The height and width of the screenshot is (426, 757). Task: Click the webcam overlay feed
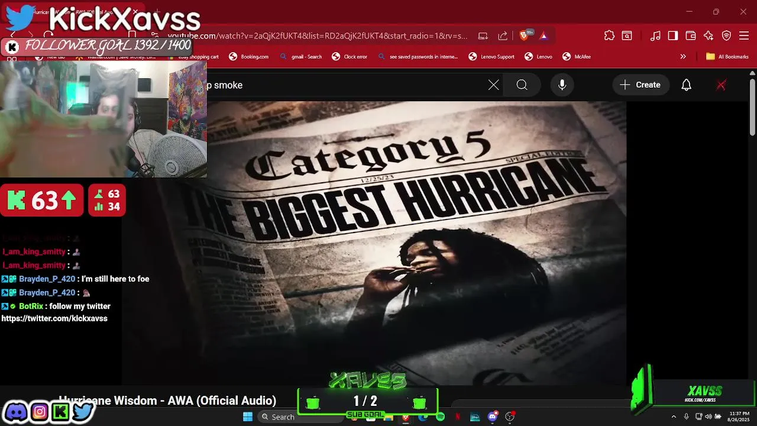103,118
